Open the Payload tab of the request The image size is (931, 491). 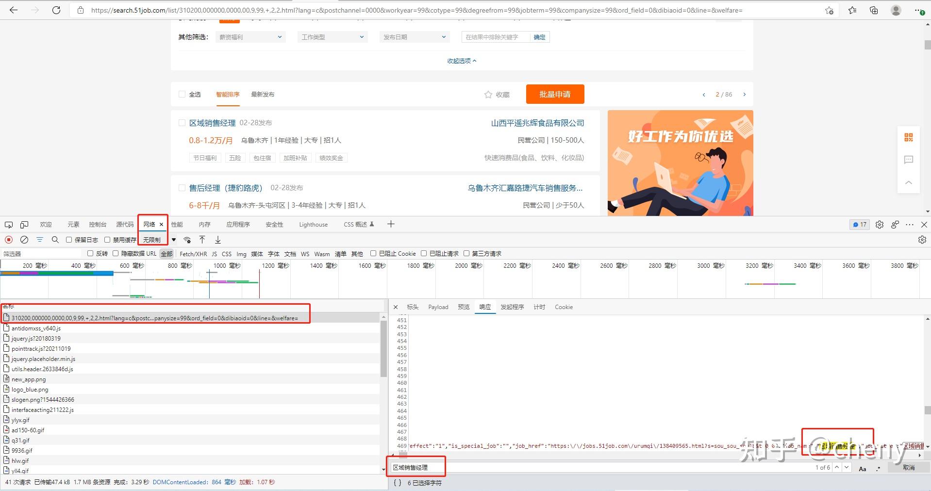(x=437, y=307)
